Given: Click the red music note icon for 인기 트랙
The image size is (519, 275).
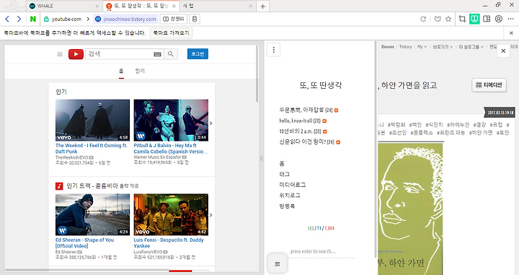Looking at the screenshot, I should [x=59, y=186].
